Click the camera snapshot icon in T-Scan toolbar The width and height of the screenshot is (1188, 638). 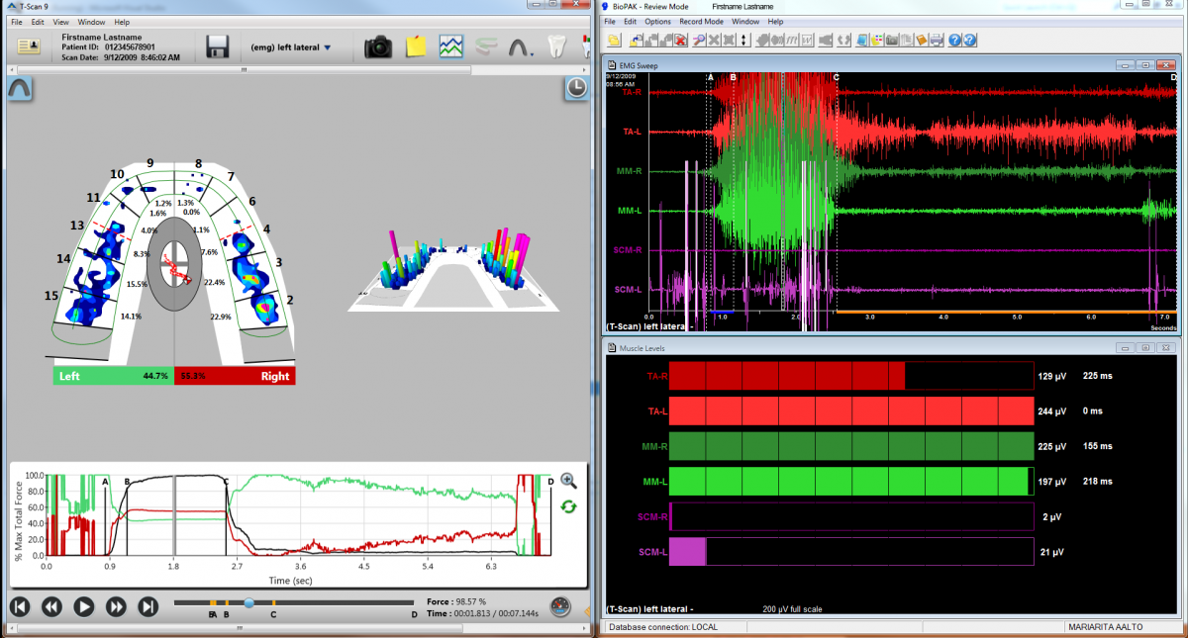[378, 46]
